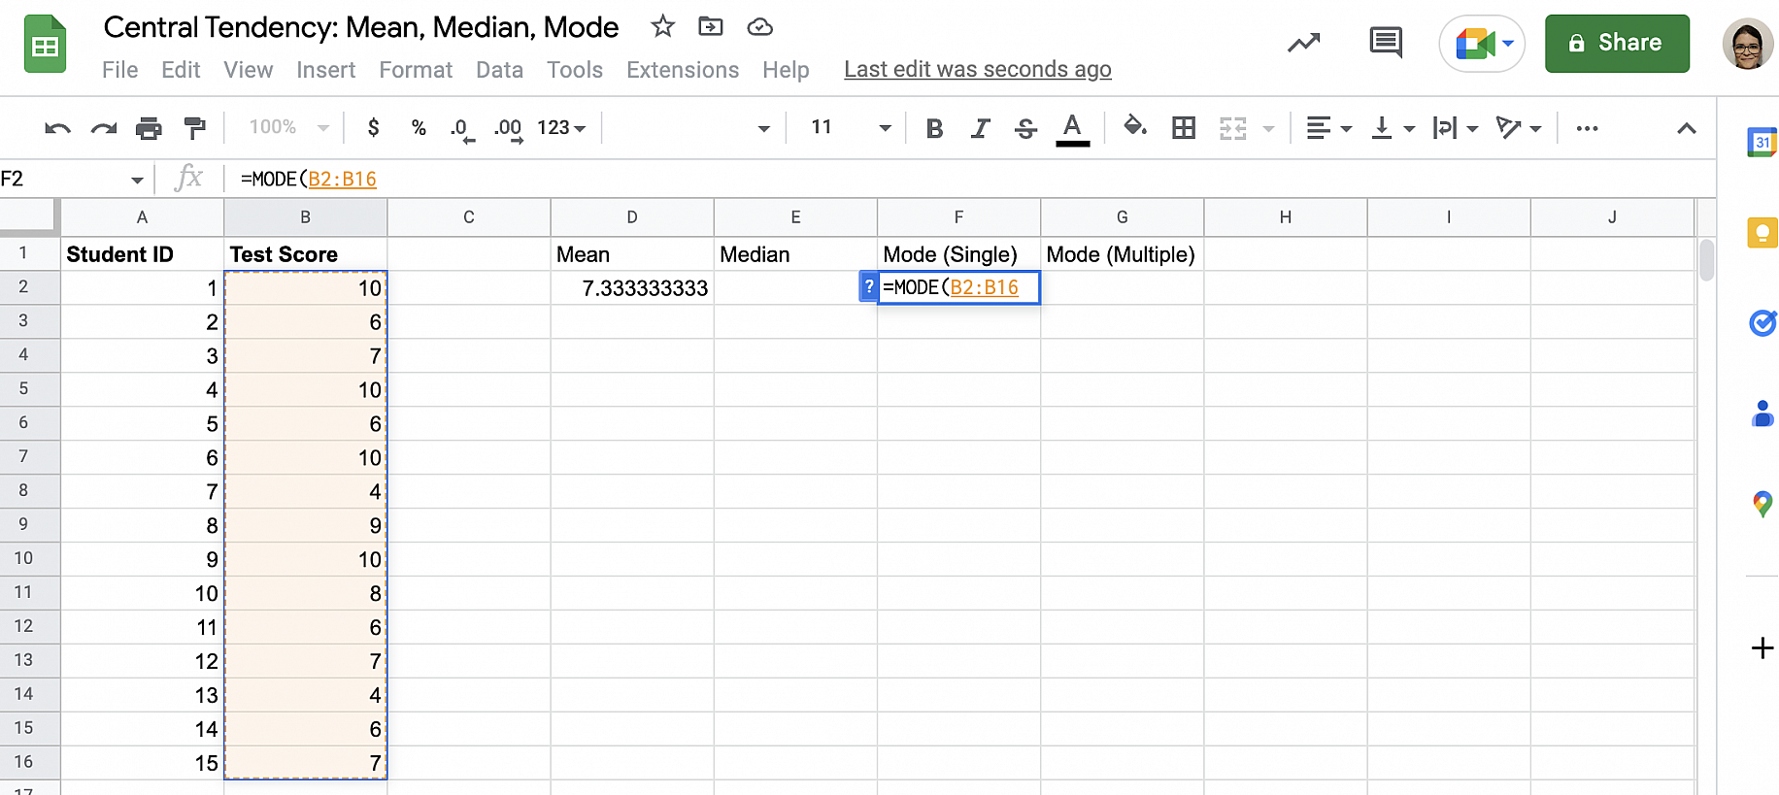The width and height of the screenshot is (1779, 795).
Task: Open version activity trend icon
Action: point(1303,43)
